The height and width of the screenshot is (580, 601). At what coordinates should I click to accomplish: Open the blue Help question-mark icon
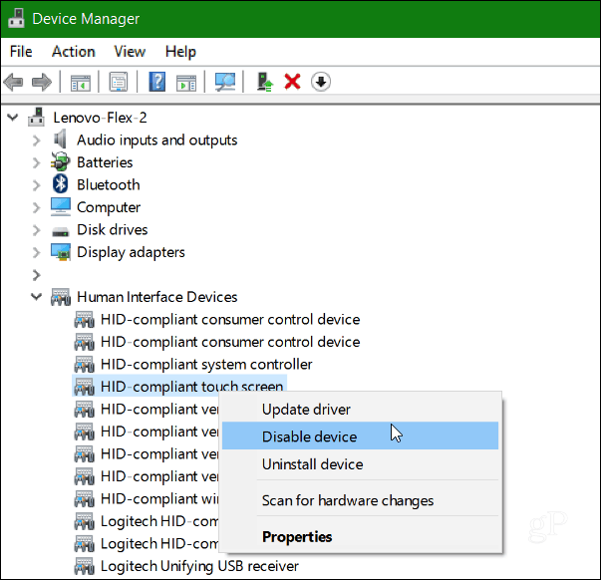tap(156, 82)
